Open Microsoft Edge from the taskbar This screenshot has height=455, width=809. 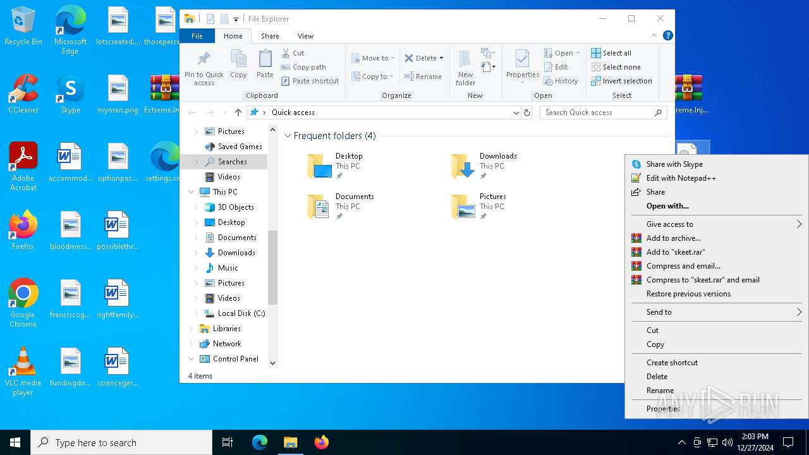(260, 442)
